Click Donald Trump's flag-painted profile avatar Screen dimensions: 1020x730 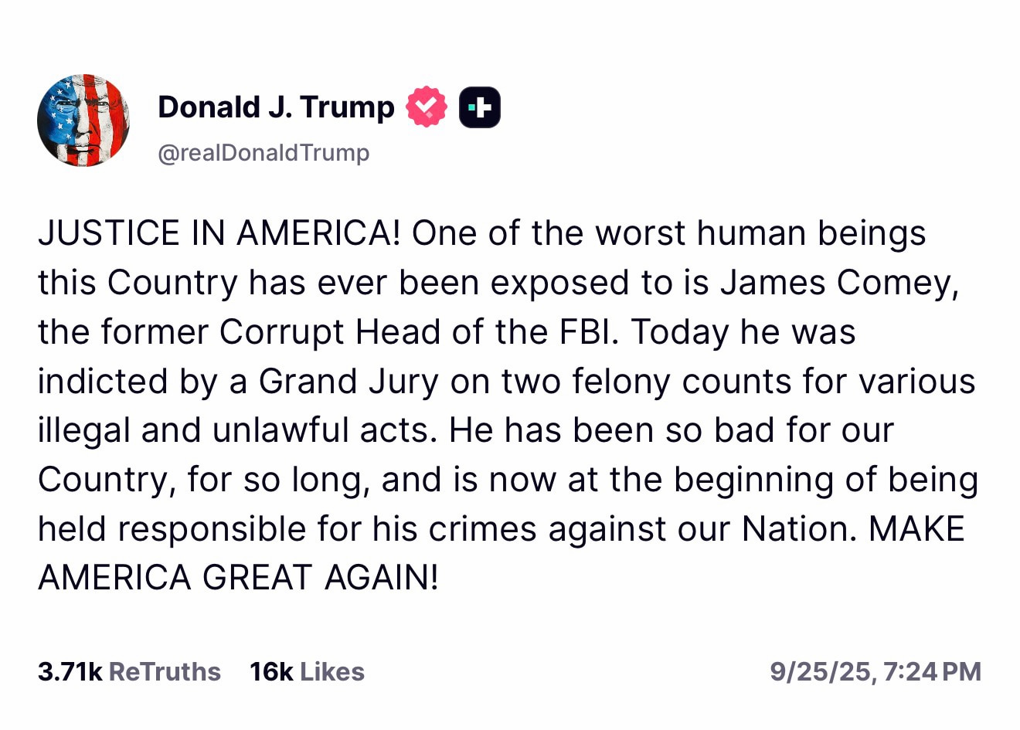(x=83, y=121)
